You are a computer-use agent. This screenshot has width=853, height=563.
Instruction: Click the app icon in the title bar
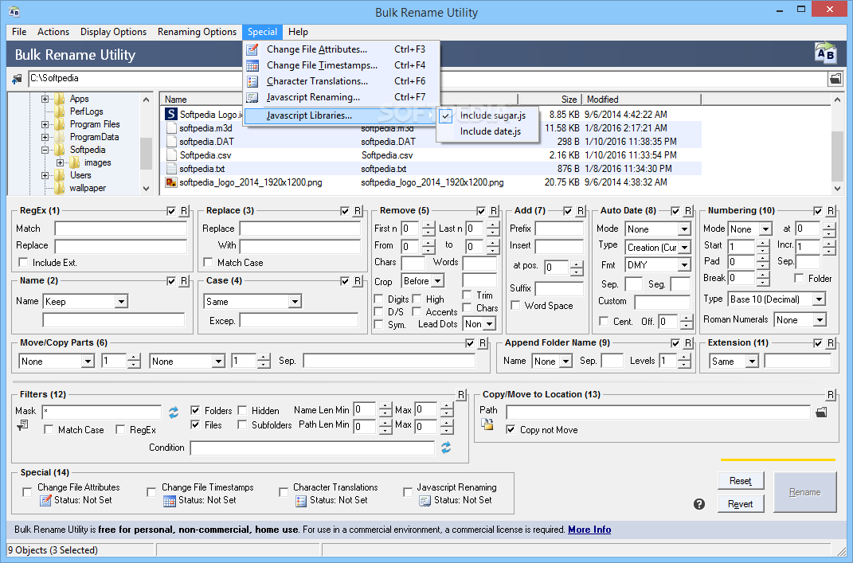[14, 11]
